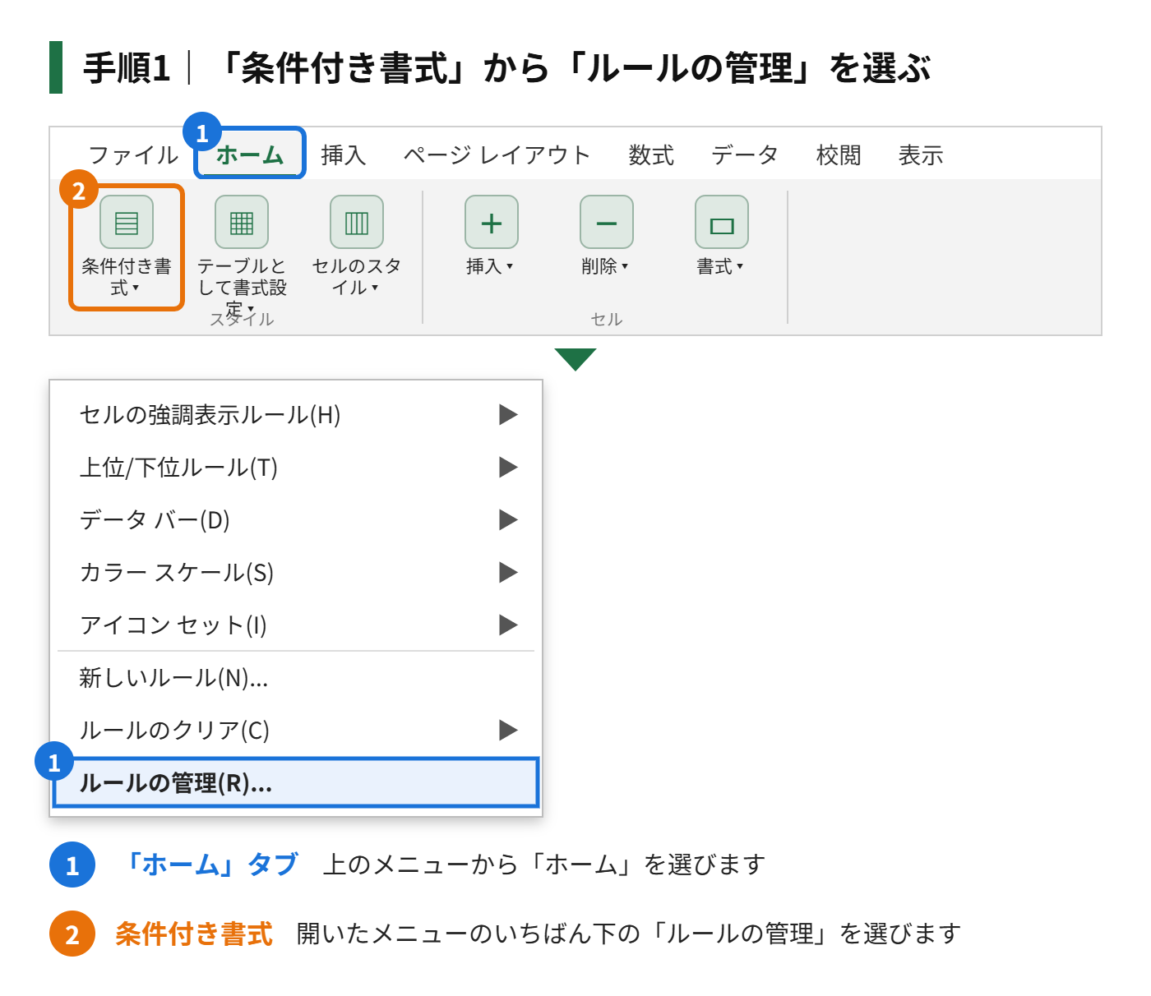This screenshot has height=996, width=1151.
Task: Go to the 校閲 tab
Action: 839,154
